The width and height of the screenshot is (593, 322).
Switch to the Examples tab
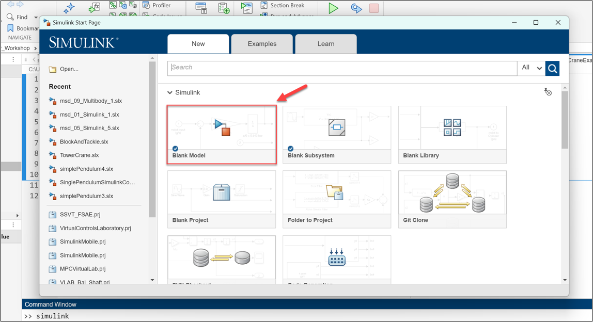(x=262, y=44)
